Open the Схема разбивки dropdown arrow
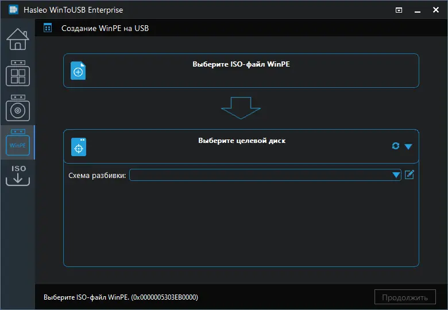448x310 pixels. point(396,175)
